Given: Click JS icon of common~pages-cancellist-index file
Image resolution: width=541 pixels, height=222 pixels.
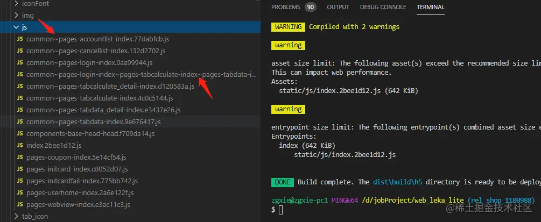Looking at the screenshot, I should [x=20, y=51].
